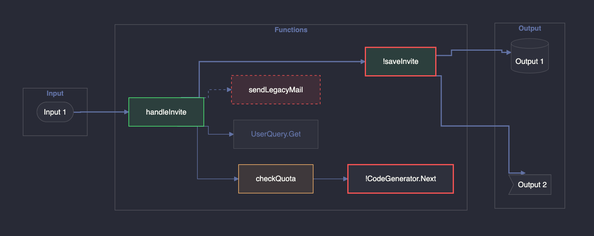
Task: Click the Output 1 database cylinder
Action: [530, 56]
